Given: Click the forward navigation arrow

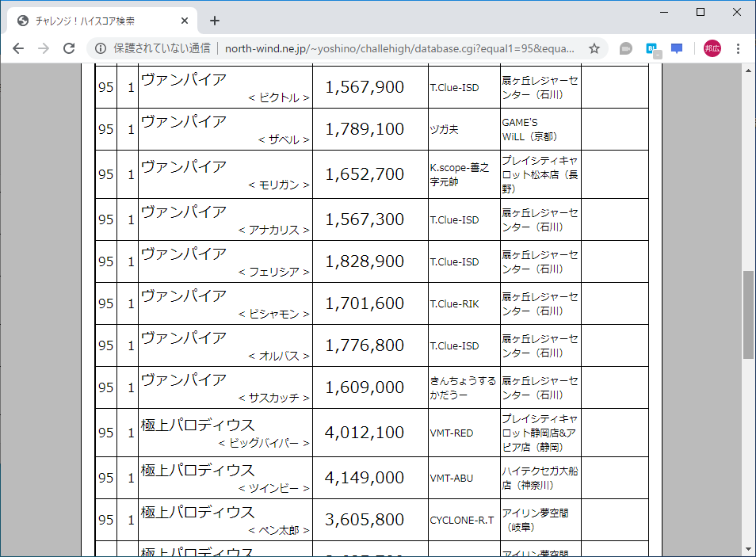Looking at the screenshot, I should (43, 48).
